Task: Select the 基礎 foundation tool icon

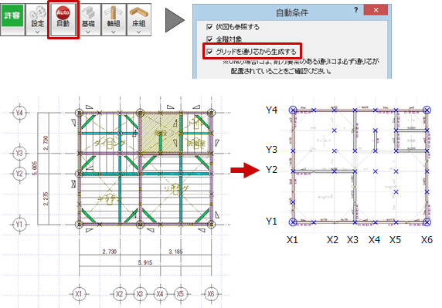Action: click(88, 17)
